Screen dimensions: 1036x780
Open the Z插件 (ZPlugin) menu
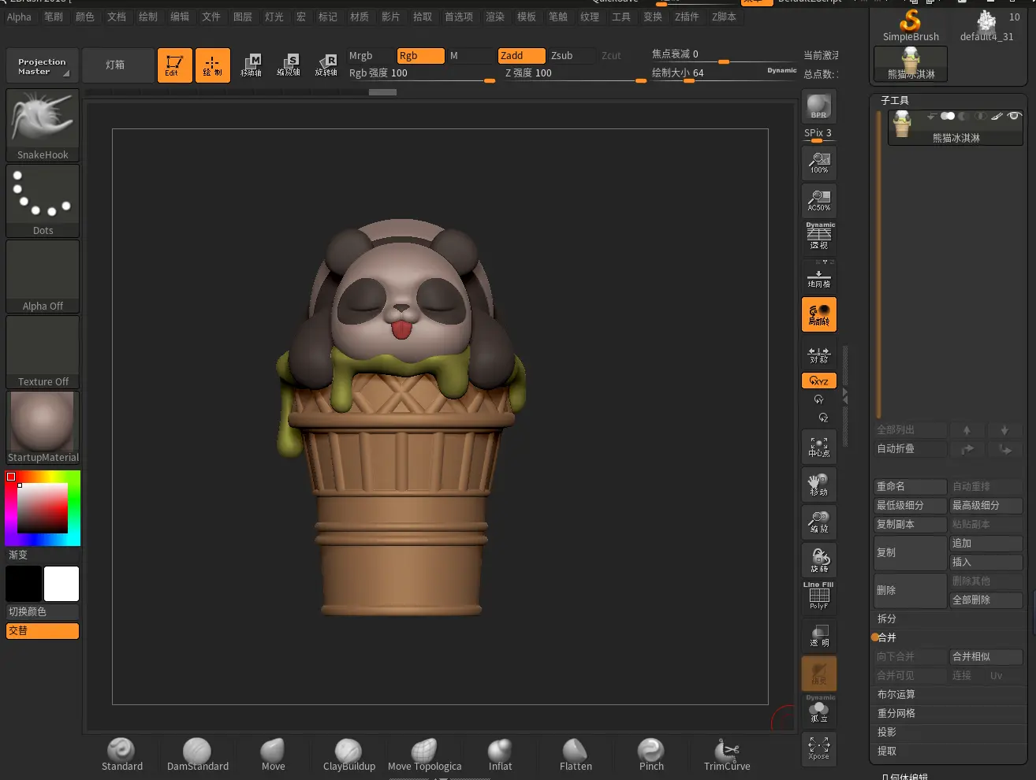(686, 17)
